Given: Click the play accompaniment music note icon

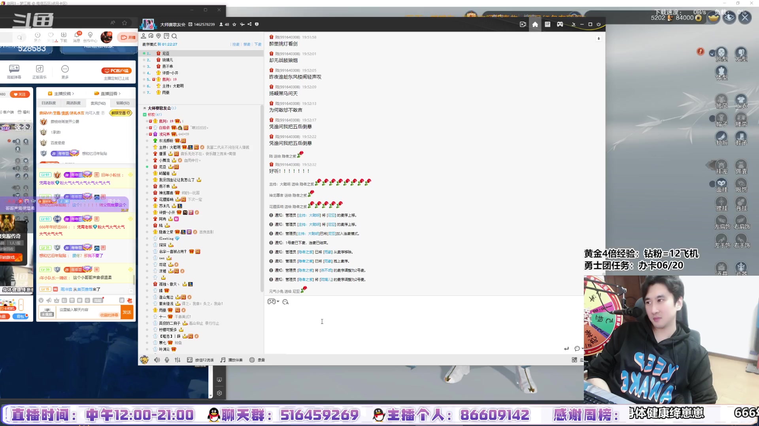Looking at the screenshot, I should click(223, 360).
